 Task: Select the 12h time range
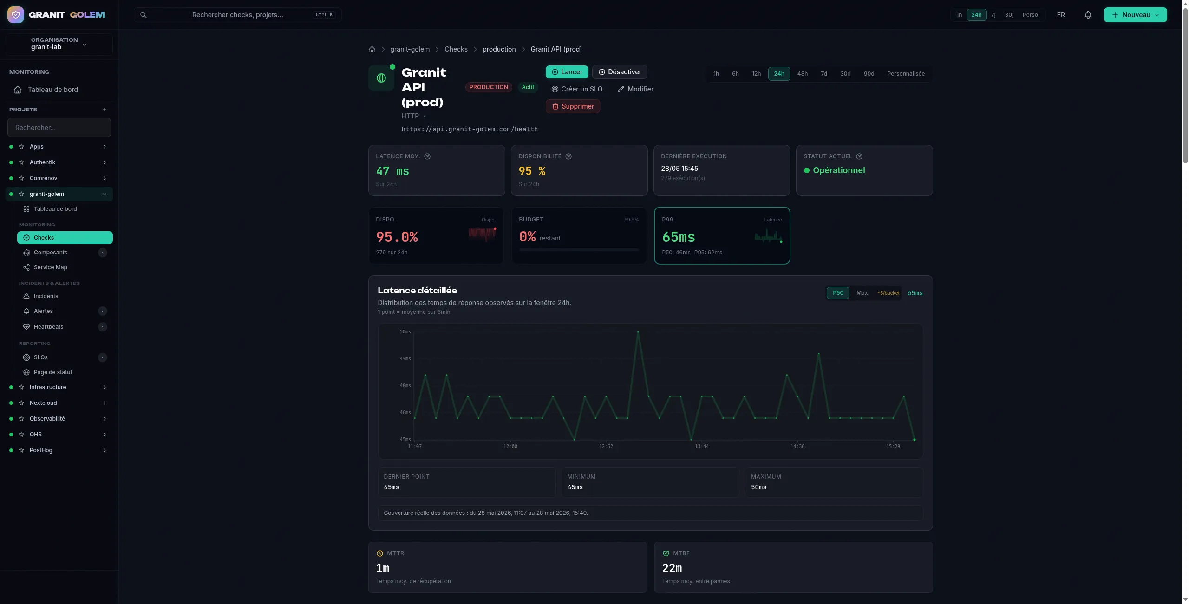756,74
